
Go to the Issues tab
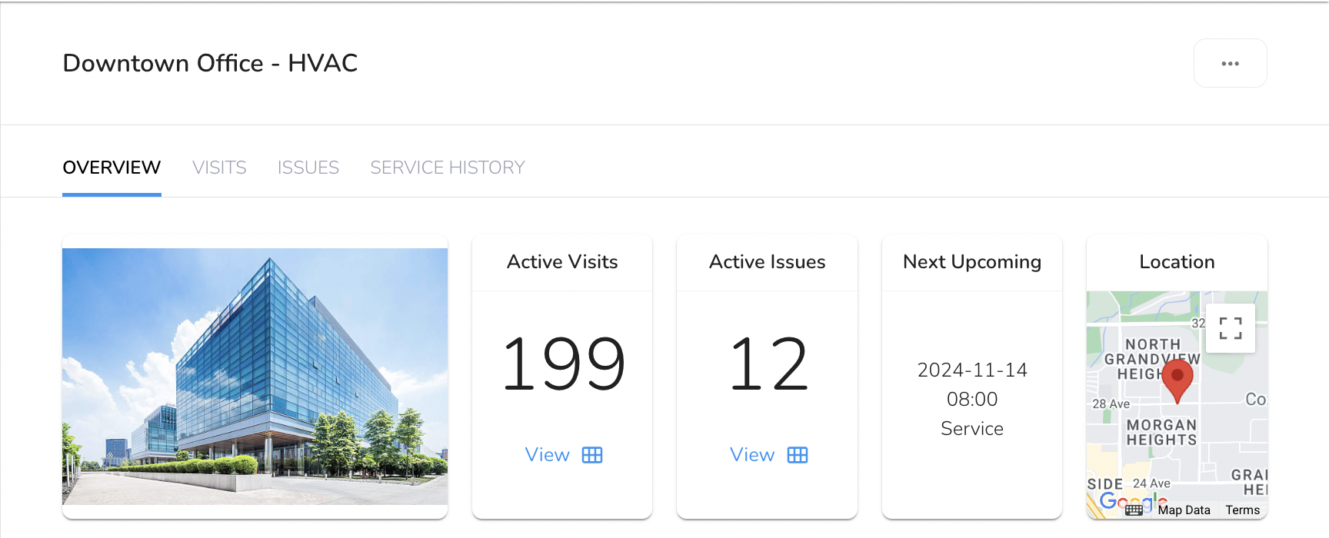308,168
